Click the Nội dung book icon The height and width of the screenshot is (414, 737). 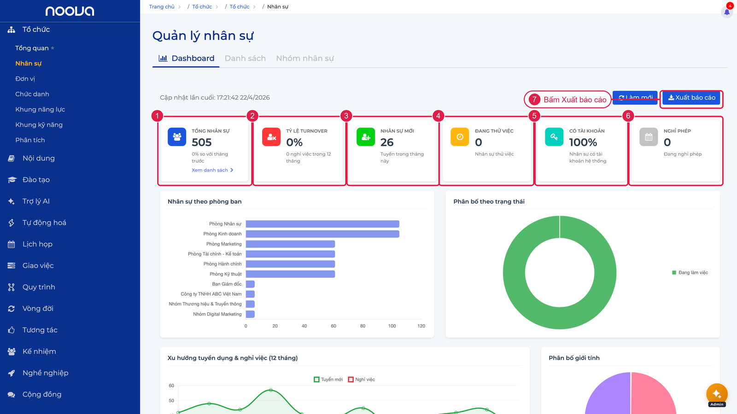pyautogui.click(x=12, y=158)
